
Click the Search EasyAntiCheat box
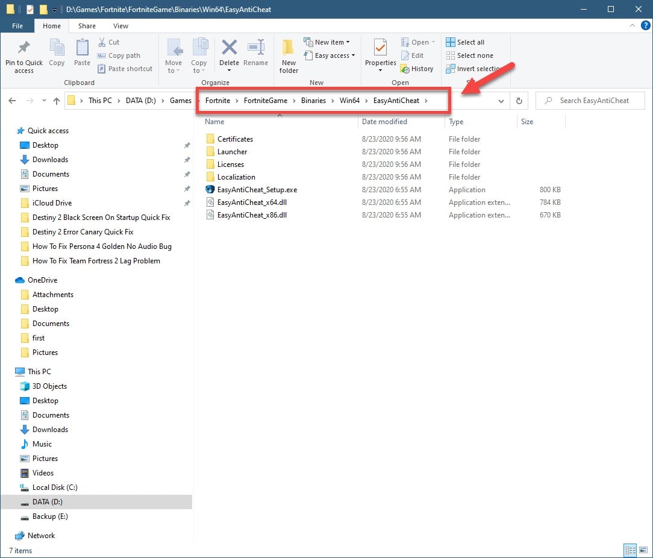[590, 101]
